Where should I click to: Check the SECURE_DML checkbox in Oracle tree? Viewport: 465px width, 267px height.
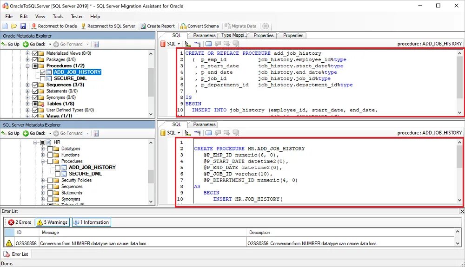click(x=42, y=78)
